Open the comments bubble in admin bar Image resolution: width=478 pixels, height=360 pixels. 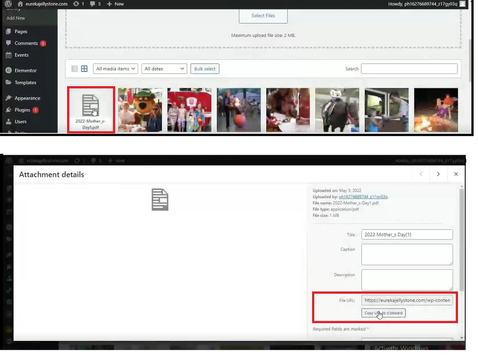[x=95, y=4]
